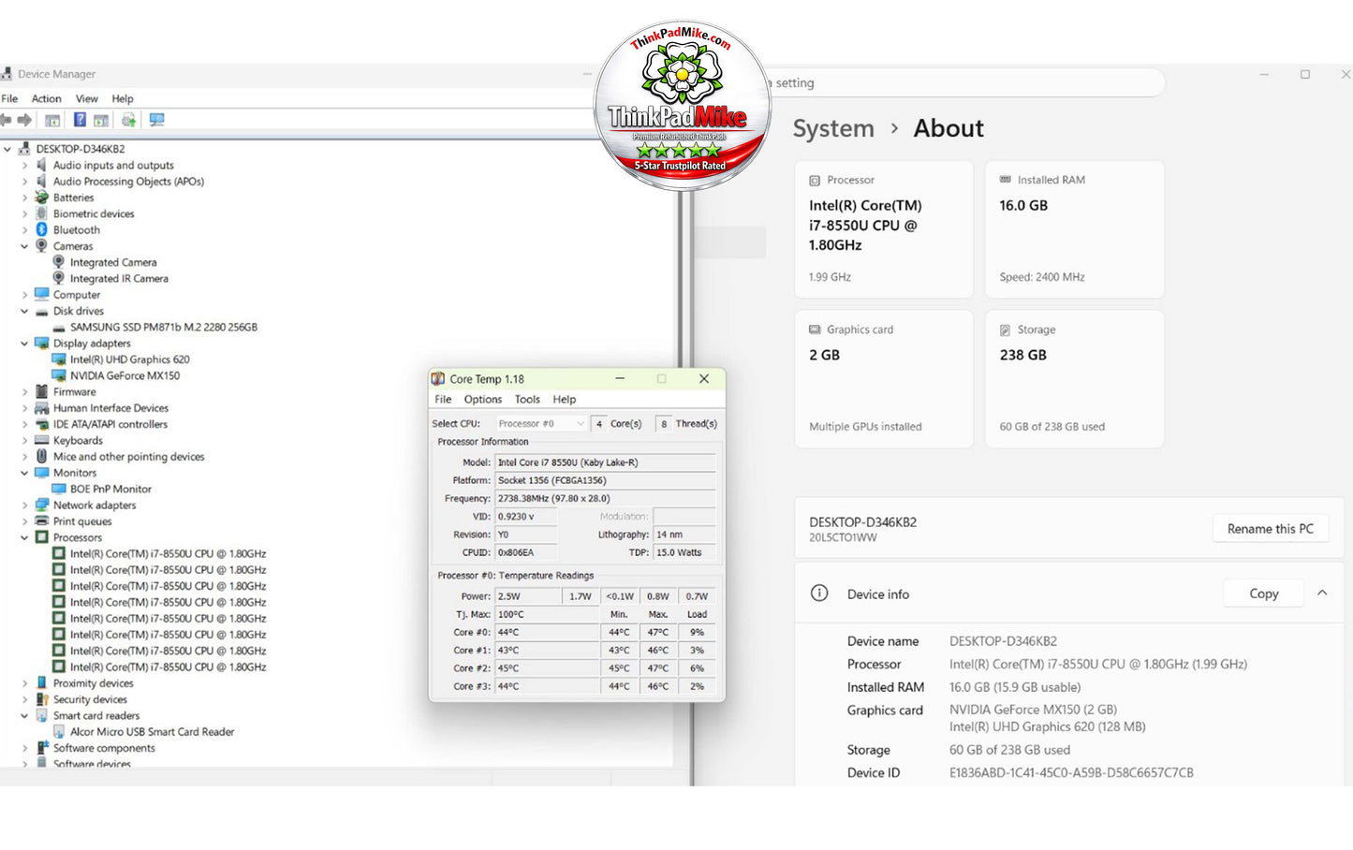This screenshot has height=850, width=1353.
Task: Open the Device Manager View menu
Action: tap(87, 98)
